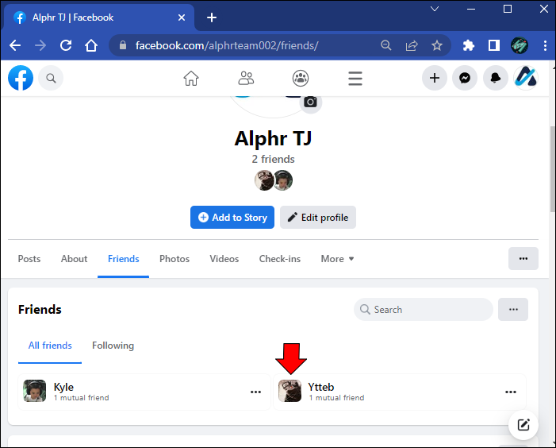Open the tab search chevron in title bar
This screenshot has width=556, height=448.
[x=435, y=9]
